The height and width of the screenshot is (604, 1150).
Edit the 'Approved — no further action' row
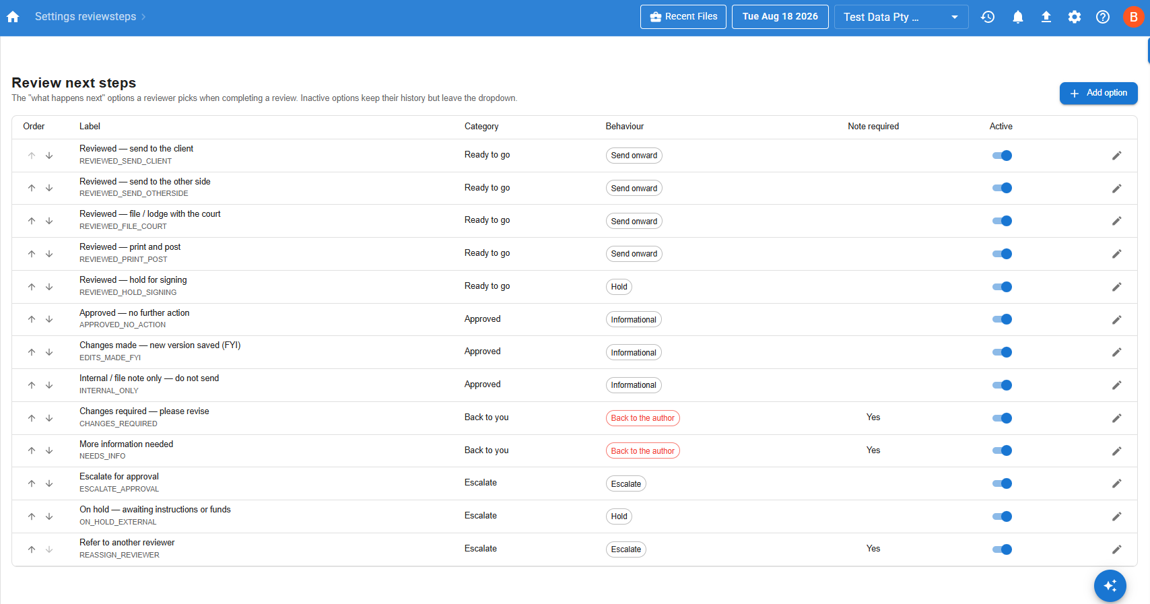pyautogui.click(x=1116, y=320)
